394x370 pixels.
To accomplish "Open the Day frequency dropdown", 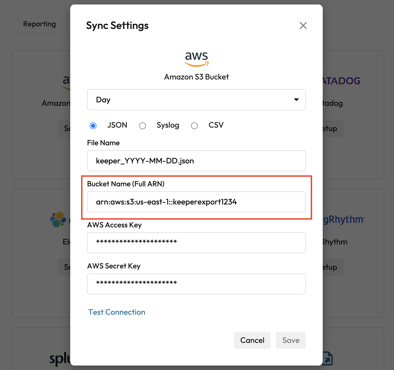I will pyautogui.click(x=196, y=100).
